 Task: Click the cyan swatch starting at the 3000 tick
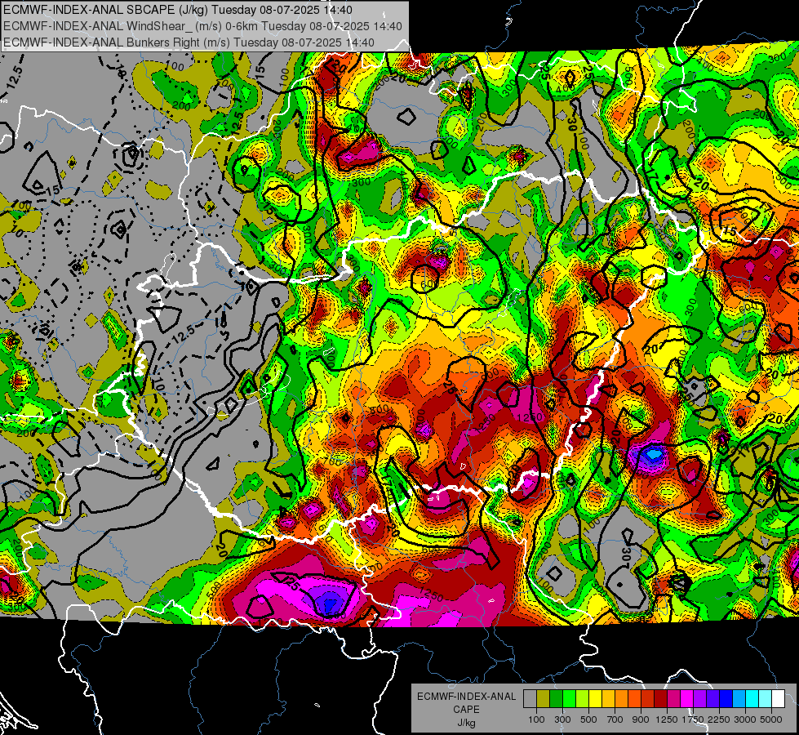(752, 699)
